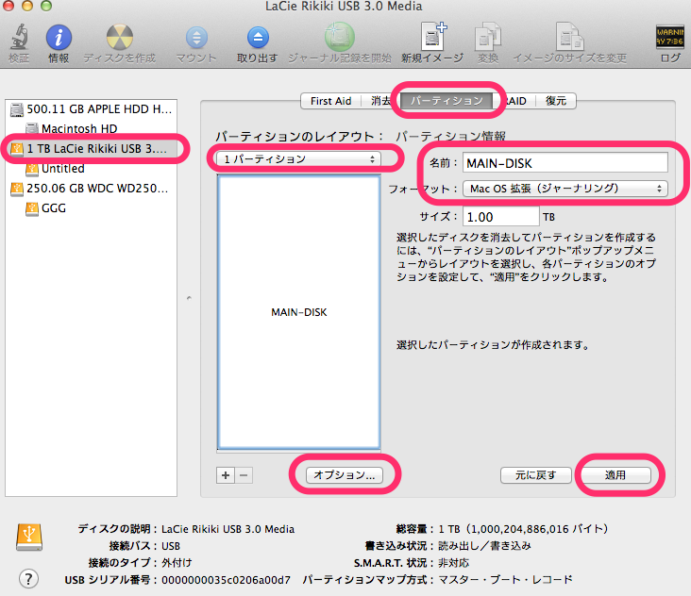This screenshot has width=691, height=596.
Task: Click the sidebar splitter handle dot
Action: pyautogui.click(x=189, y=298)
